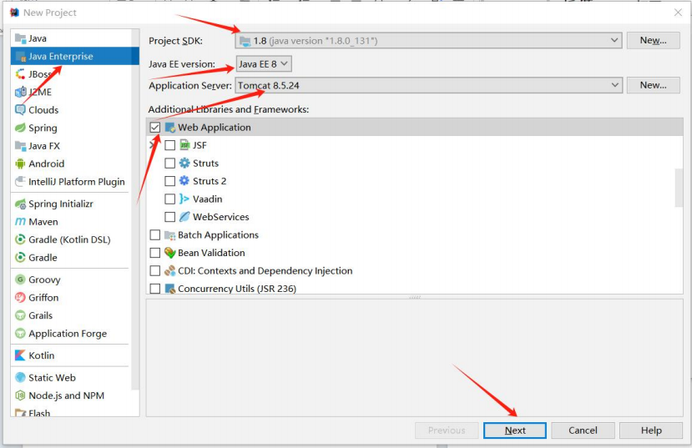Close the New Project dialog
Viewport: 692px width, 448px height.
679,13
